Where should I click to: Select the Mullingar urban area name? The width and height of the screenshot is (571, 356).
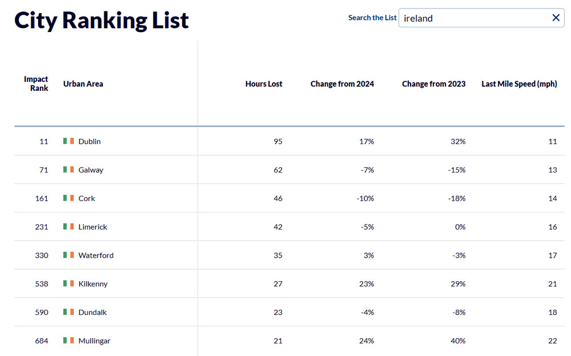pos(94,341)
